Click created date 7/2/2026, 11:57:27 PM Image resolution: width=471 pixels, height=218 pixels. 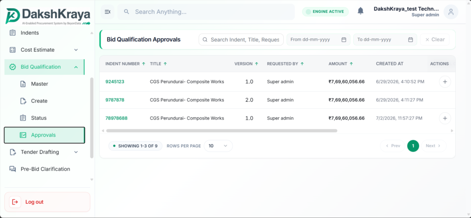click(x=399, y=118)
